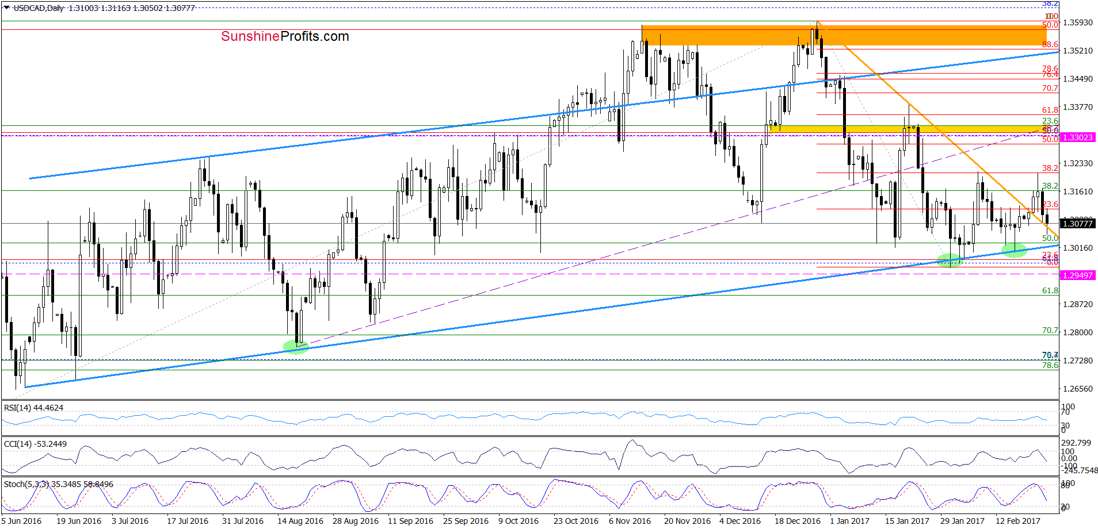Select the CCI(14) -53.2449 indicator label
The height and width of the screenshot is (529, 1098).
35,444
